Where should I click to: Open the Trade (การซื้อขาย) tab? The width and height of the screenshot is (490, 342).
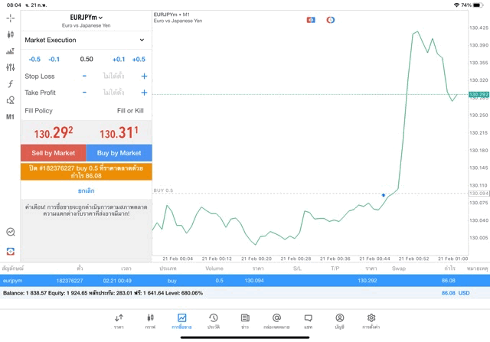(181, 321)
